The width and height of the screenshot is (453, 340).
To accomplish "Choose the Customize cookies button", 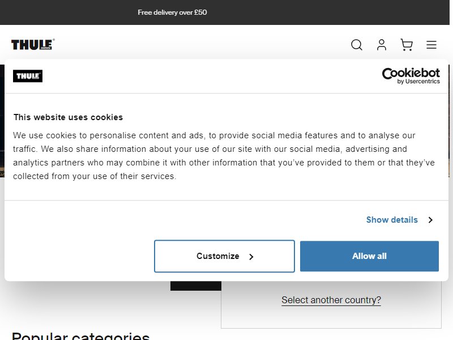I will tap(224, 256).
